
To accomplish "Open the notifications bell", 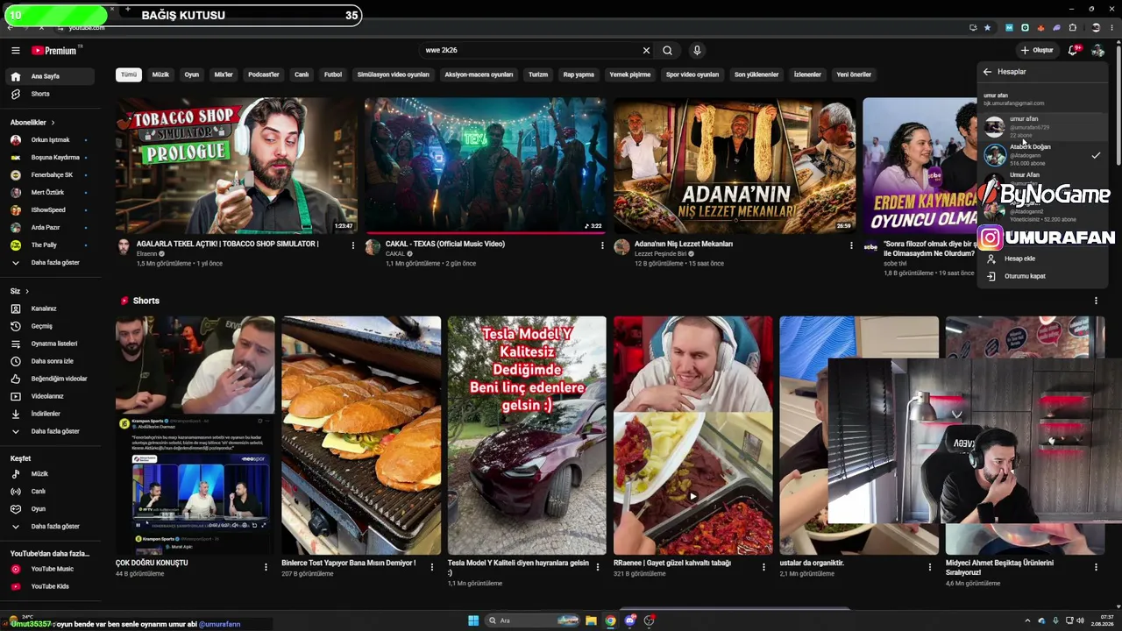I will click(1073, 51).
